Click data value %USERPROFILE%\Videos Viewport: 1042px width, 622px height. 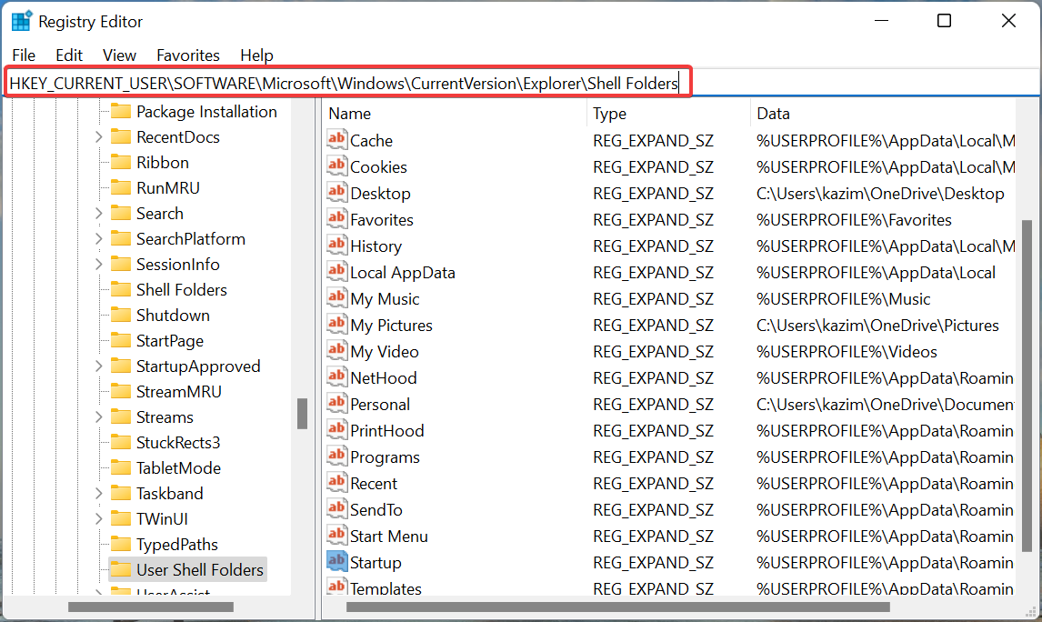click(847, 352)
